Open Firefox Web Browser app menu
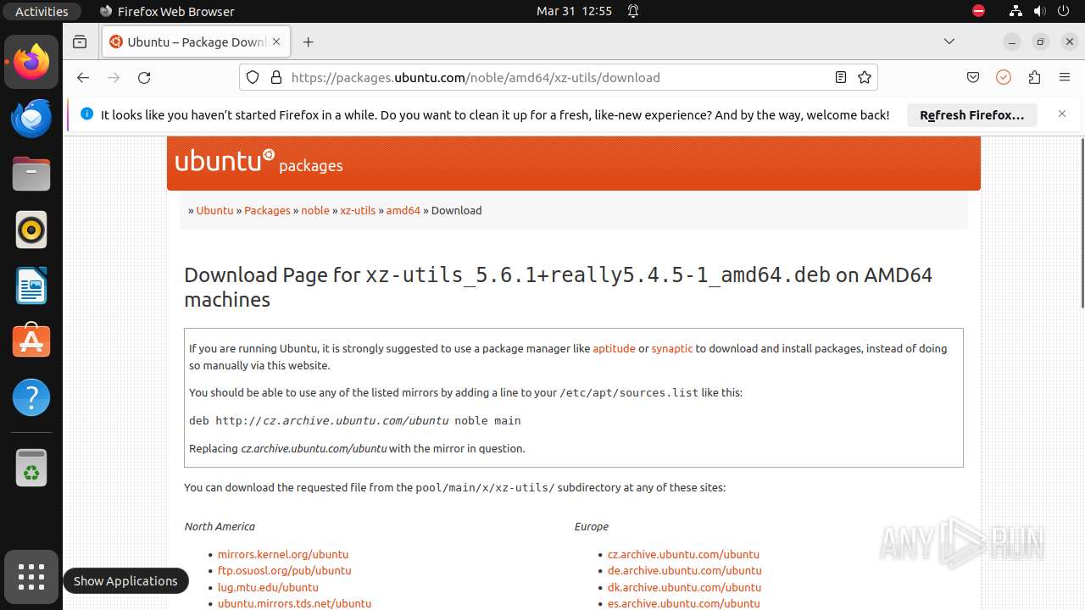The width and height of the screenshot is (1085, 610). coord(167,11)
